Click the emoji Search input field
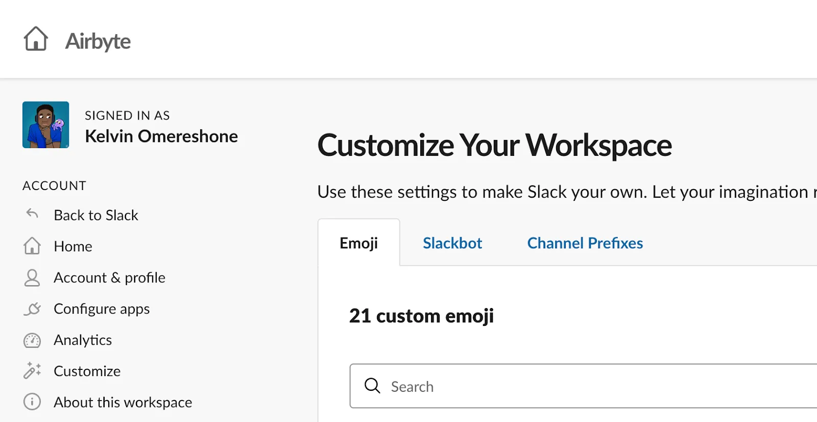The height and width of the screenshot is (422, 817). 583,386
